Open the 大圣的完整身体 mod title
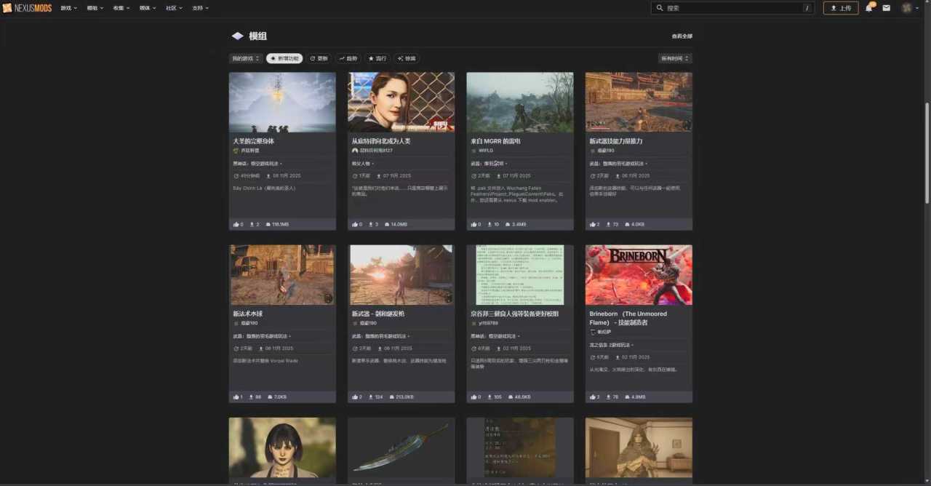 pos(254,141)
